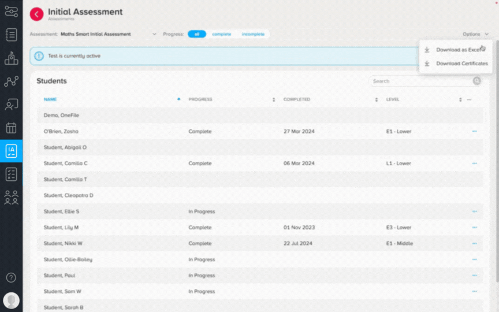The height and width of the screenshot is (312, 499).
Task: Click the level value E1 - Middle
Action: pos(400,243)
